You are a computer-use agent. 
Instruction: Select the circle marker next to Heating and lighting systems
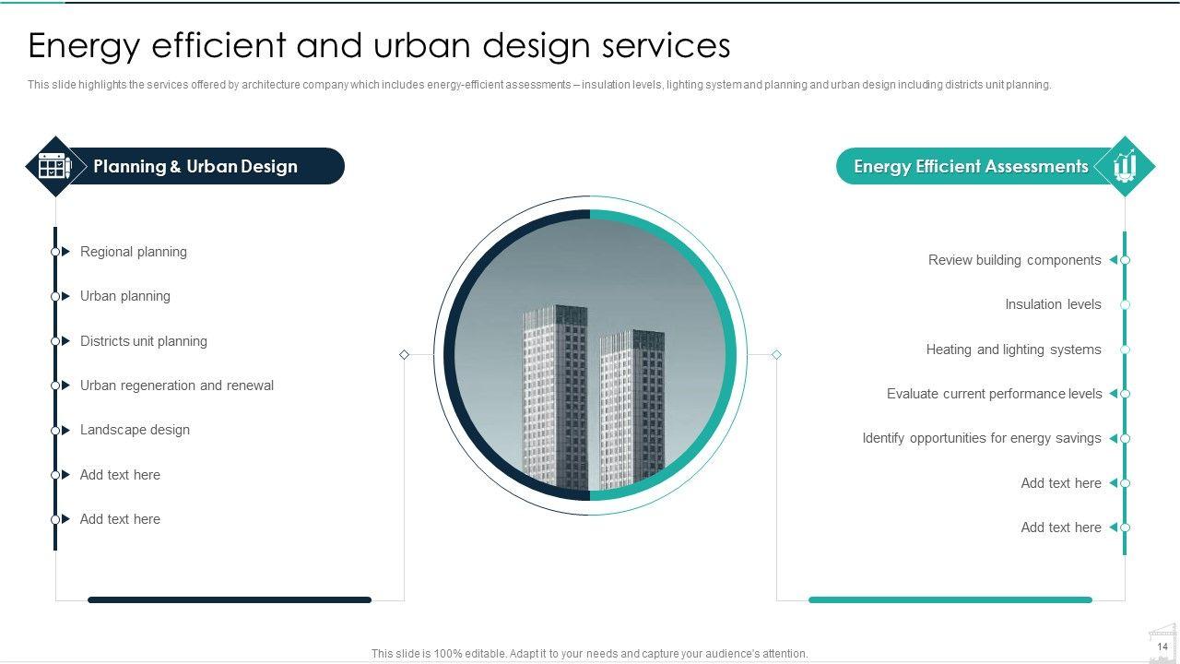[1125, 350]
